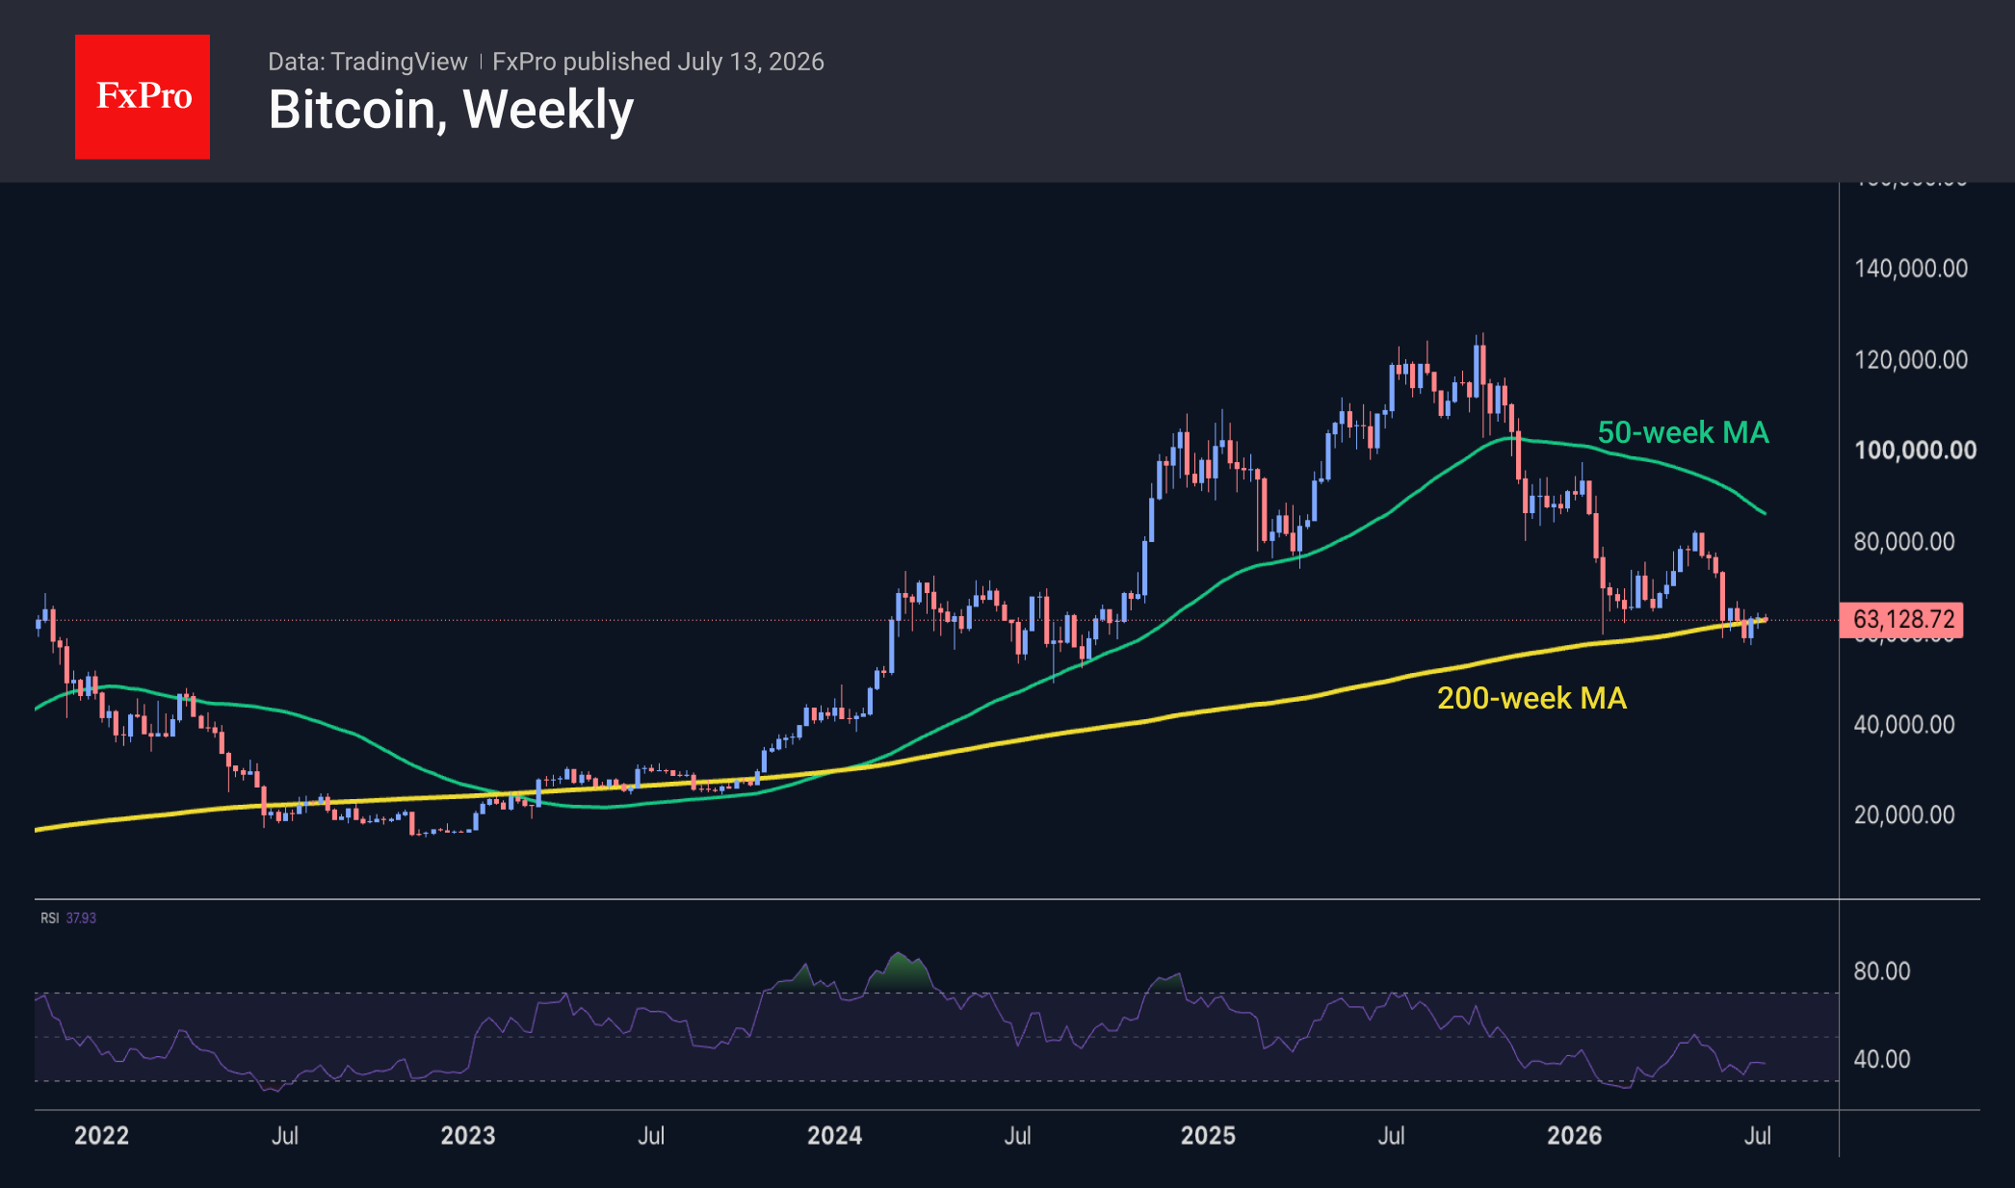Click the '200-week MA' yellow label
Viewport: 2015px width, 1188px height.
[x=1531, y=698]
